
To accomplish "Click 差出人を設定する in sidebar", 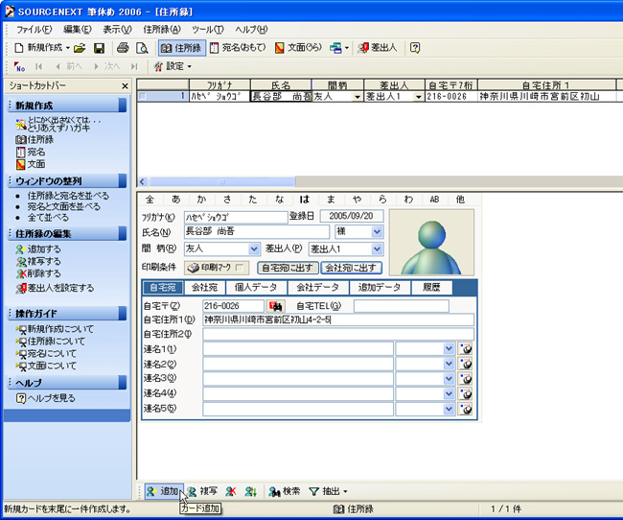I will coord(55,288).
